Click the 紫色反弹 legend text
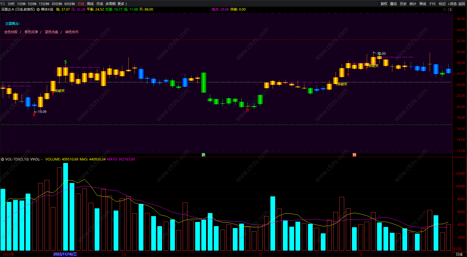Viewport: 467px width, 257px height. (x=31, y=32)
